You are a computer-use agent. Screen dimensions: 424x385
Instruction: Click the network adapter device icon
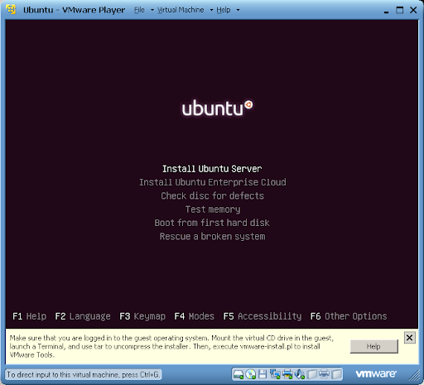pyautogui.click(x=275, y=374)
